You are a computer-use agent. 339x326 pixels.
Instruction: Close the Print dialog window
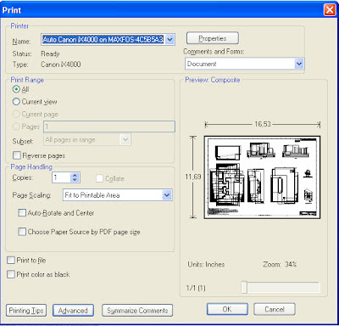(x=330, y=10)
